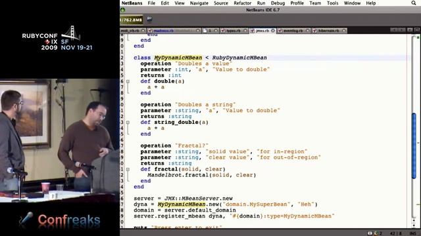Show the opened documents list dropdown

(x=410, y=30)
